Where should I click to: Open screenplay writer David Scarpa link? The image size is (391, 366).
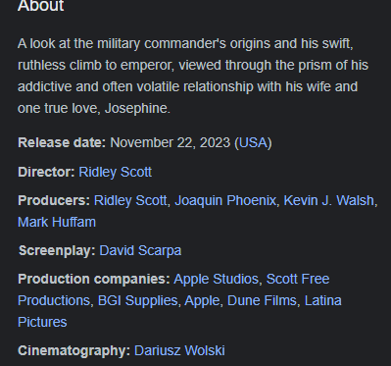tap(140, 251)
